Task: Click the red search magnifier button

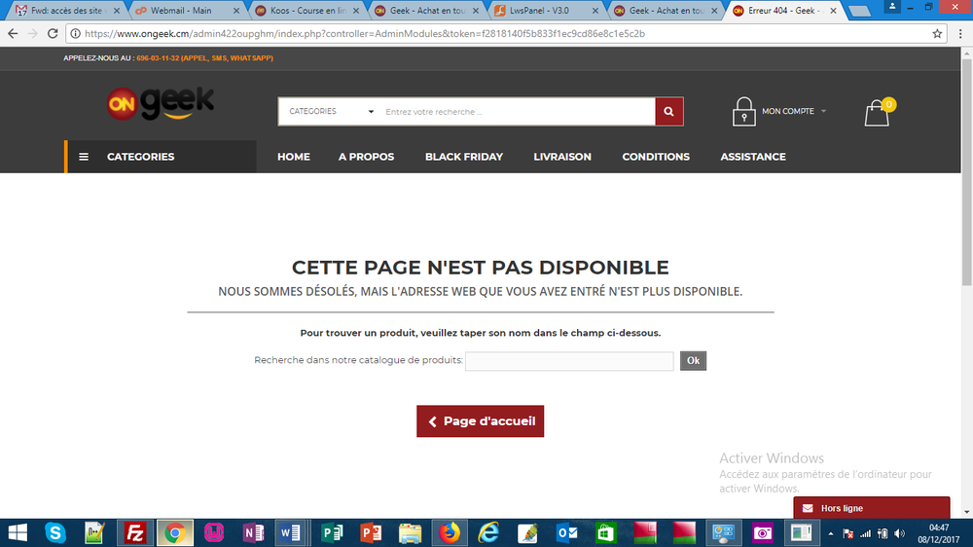Action: pos(669,112)
